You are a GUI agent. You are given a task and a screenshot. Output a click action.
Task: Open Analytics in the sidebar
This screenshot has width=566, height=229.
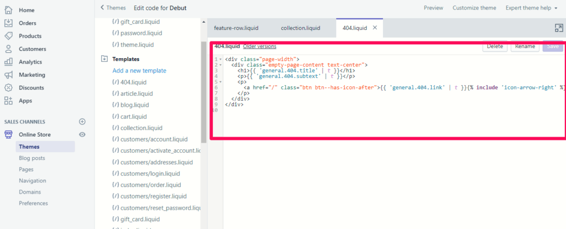(x=30, y=62)
